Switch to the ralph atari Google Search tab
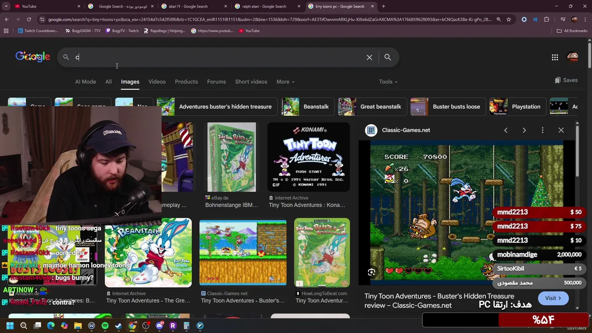The width and height of the screenshot is (592, 333). pyautogui.click(x=266, y=6)
